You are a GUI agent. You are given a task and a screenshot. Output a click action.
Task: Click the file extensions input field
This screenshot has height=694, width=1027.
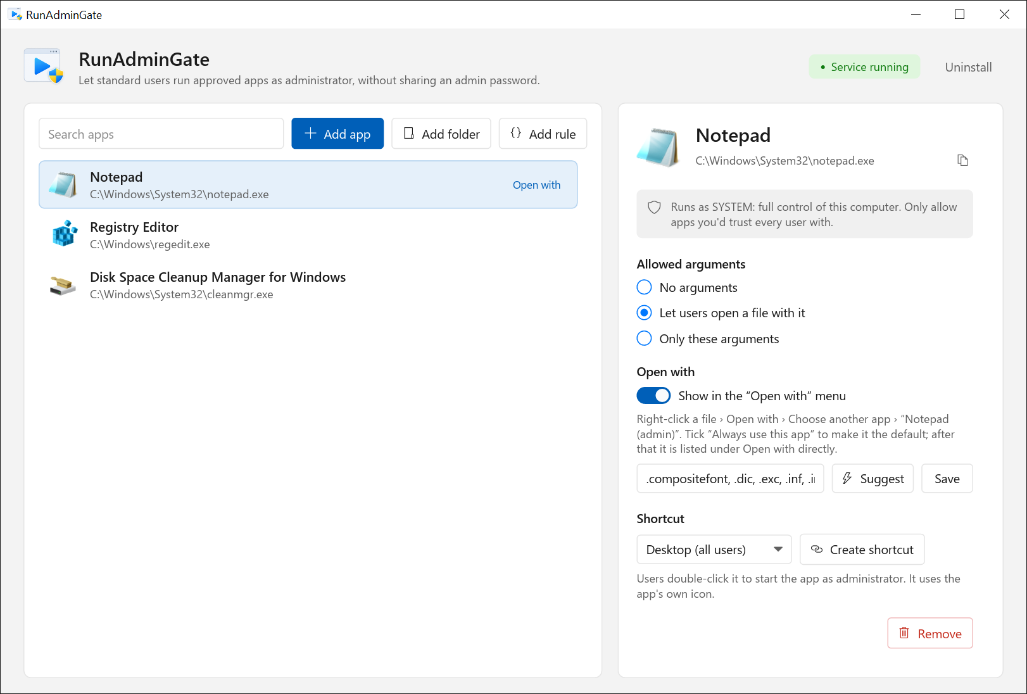[x=730, y=479]
